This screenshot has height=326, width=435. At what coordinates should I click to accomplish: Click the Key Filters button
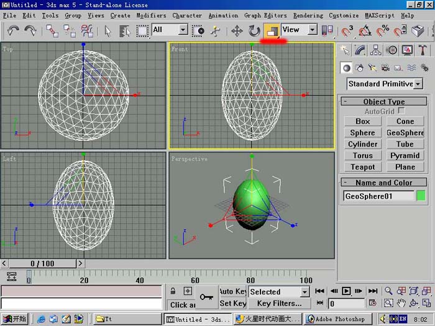tap(279, 304)
